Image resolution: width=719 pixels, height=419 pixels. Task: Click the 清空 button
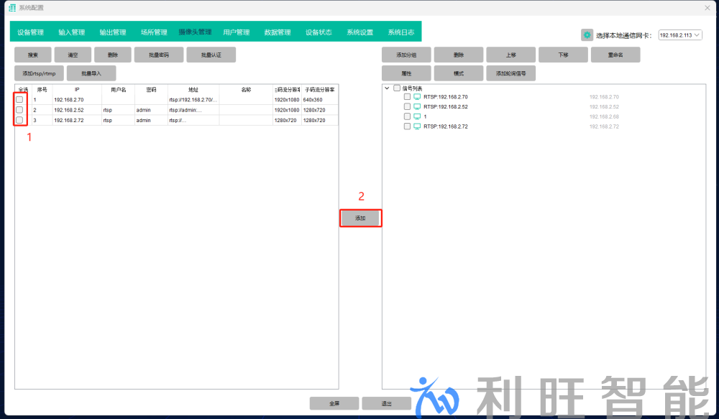(73, 55)
